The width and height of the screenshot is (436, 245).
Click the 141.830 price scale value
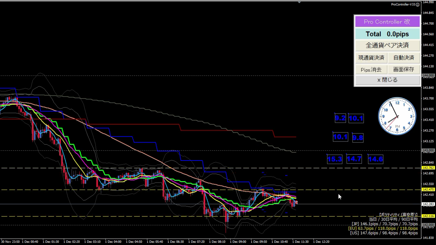(428, 238)
